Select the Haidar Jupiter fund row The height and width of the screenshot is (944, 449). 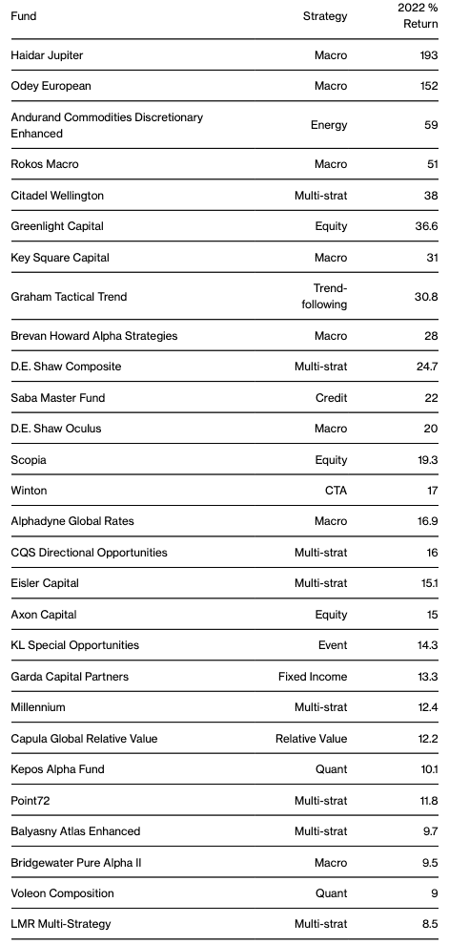(x=224, y=54)
